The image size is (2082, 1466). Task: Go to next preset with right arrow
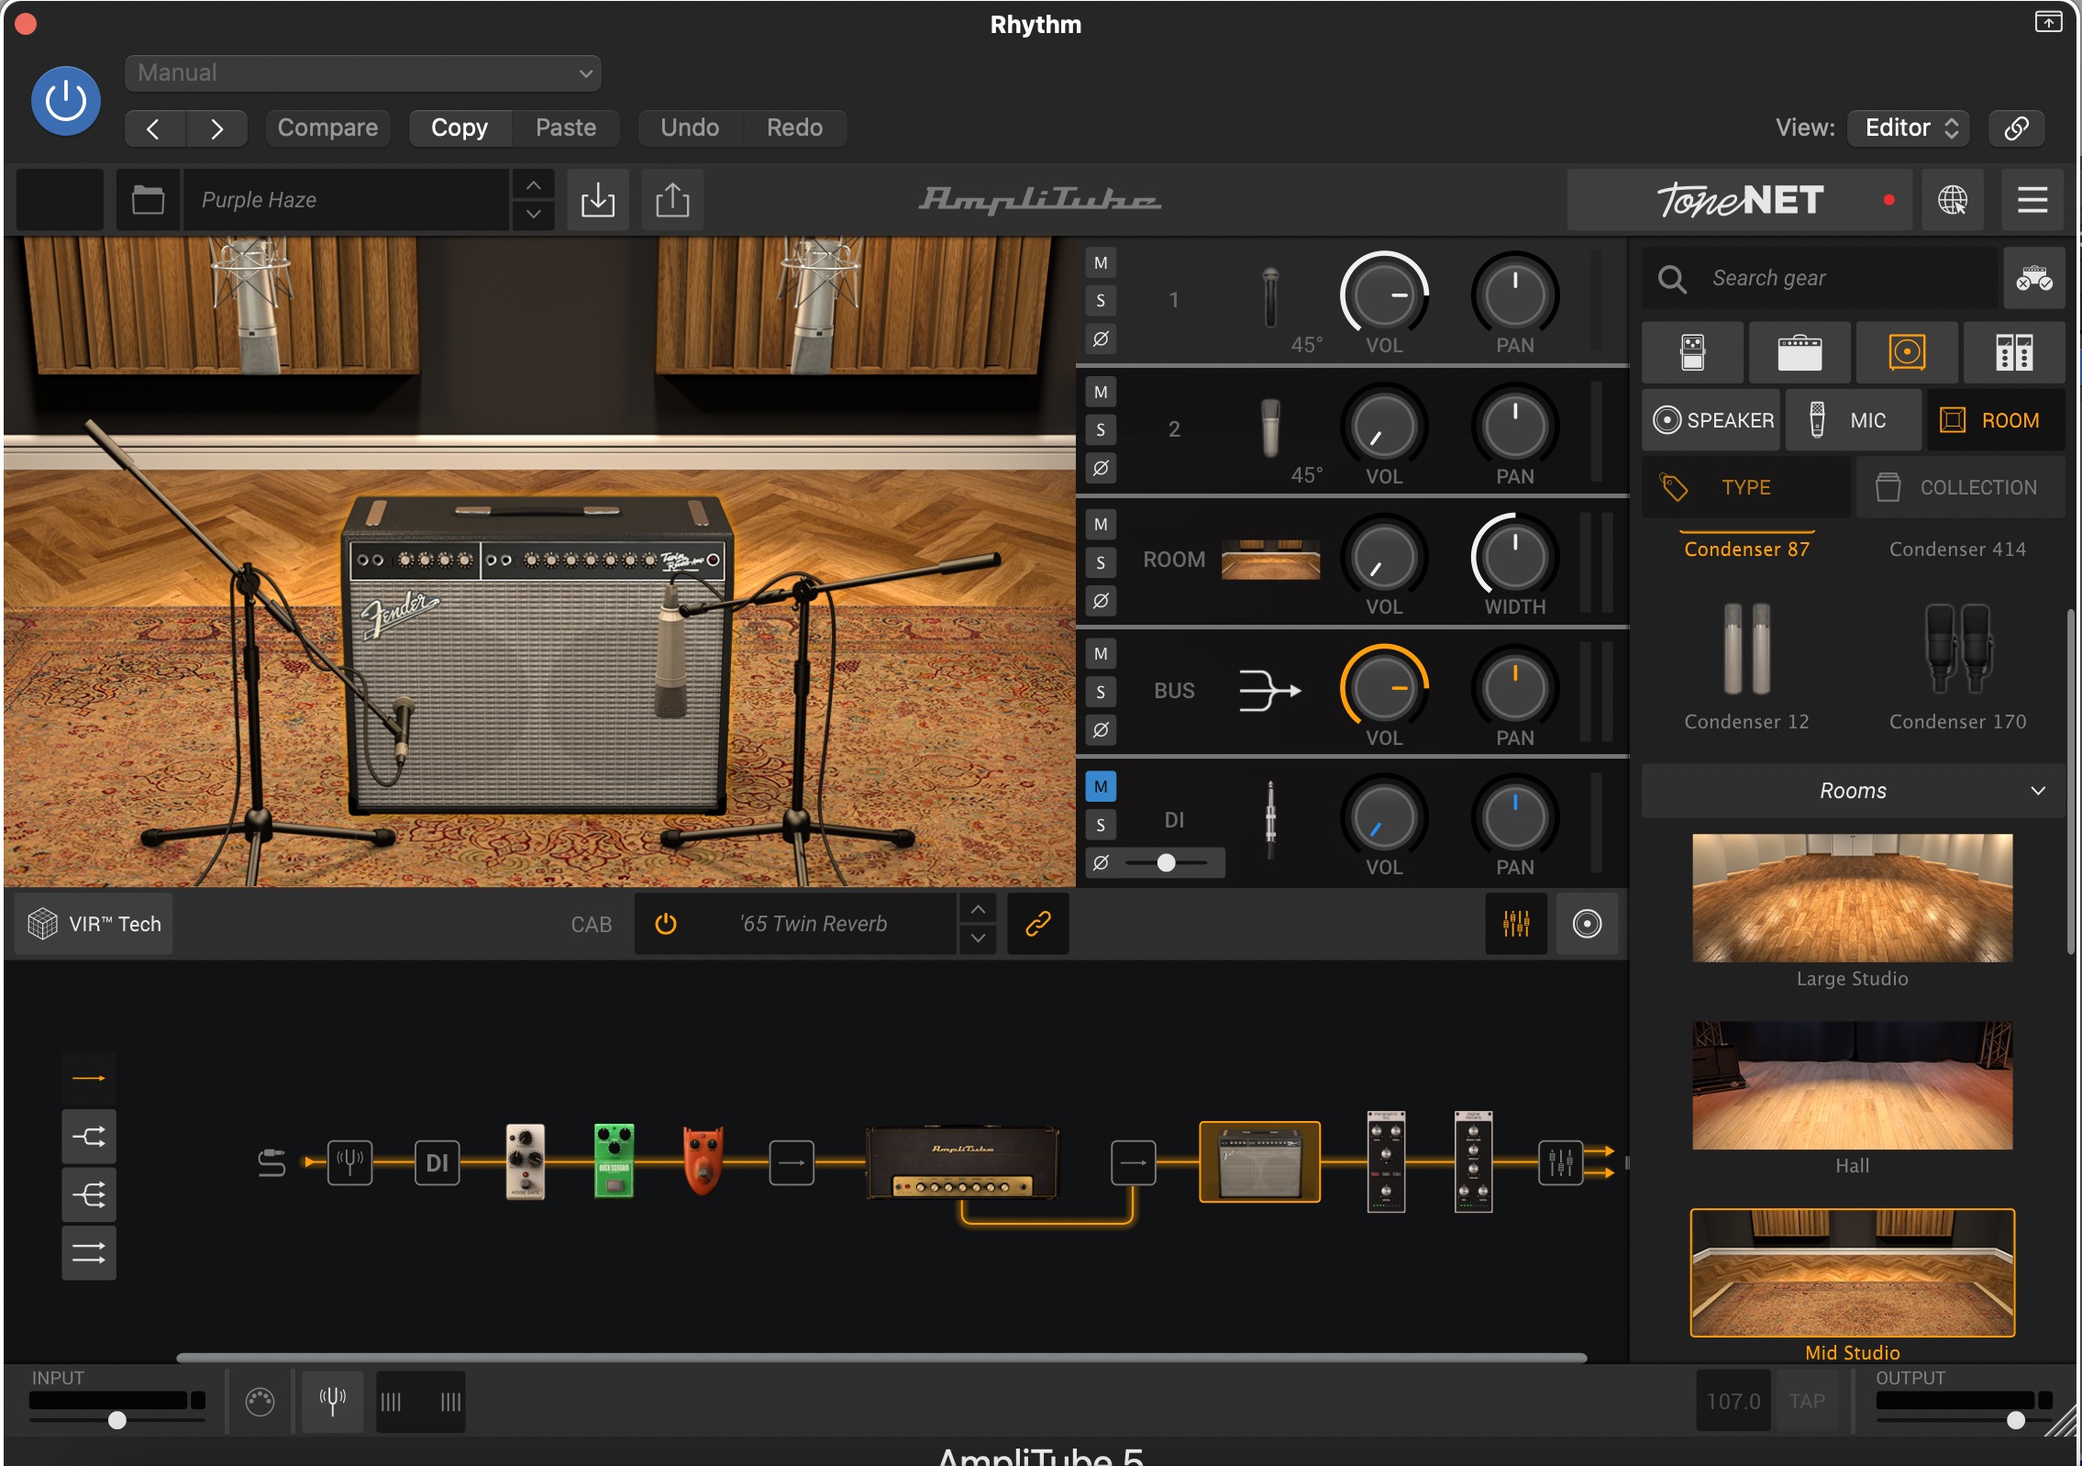(216, 128)
